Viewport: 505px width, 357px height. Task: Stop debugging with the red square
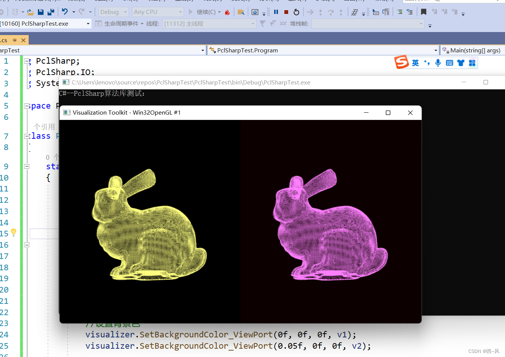286,12
